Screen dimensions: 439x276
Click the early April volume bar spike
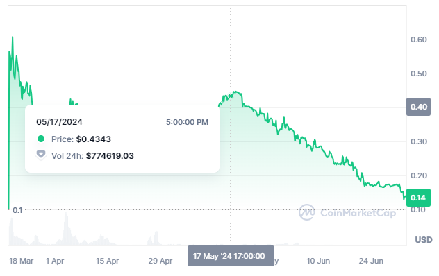pyautogui.click(x=66, y=229)
